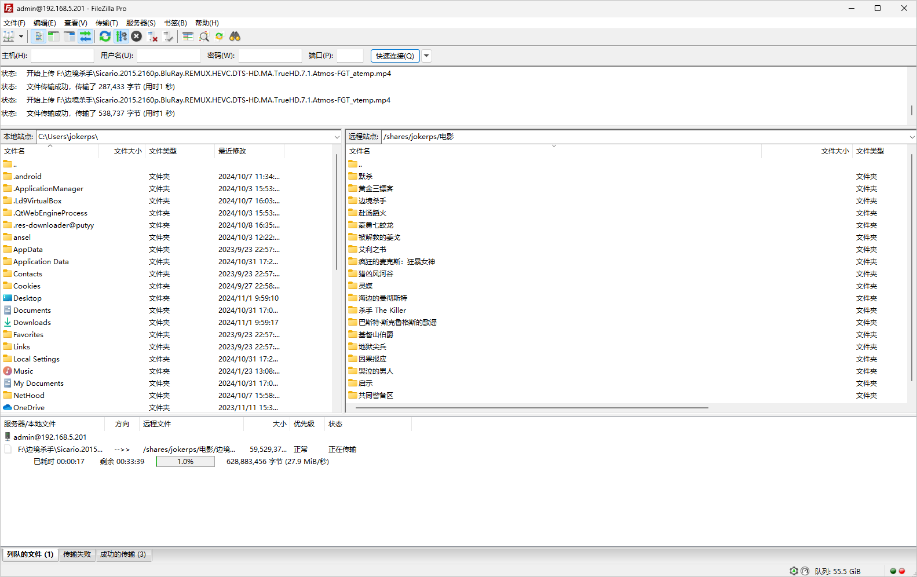Open the Site Manager icon
Screen dimensions: 917x577
point(9,36)
